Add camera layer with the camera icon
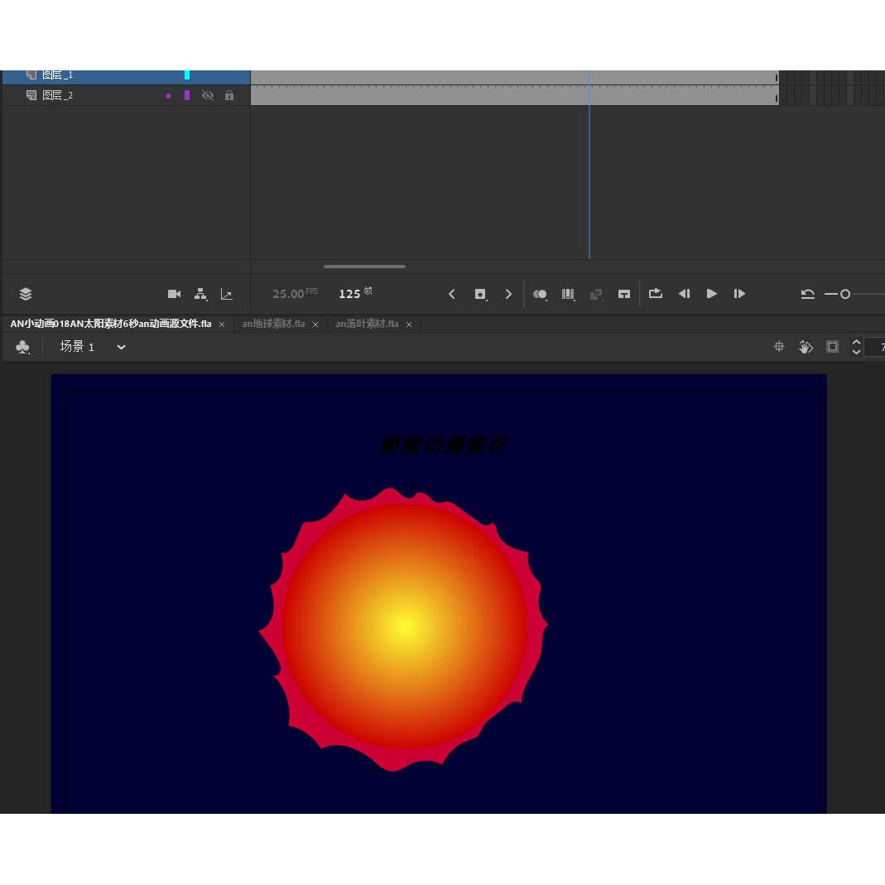This screenshot has height=885, width=885. 175,294
